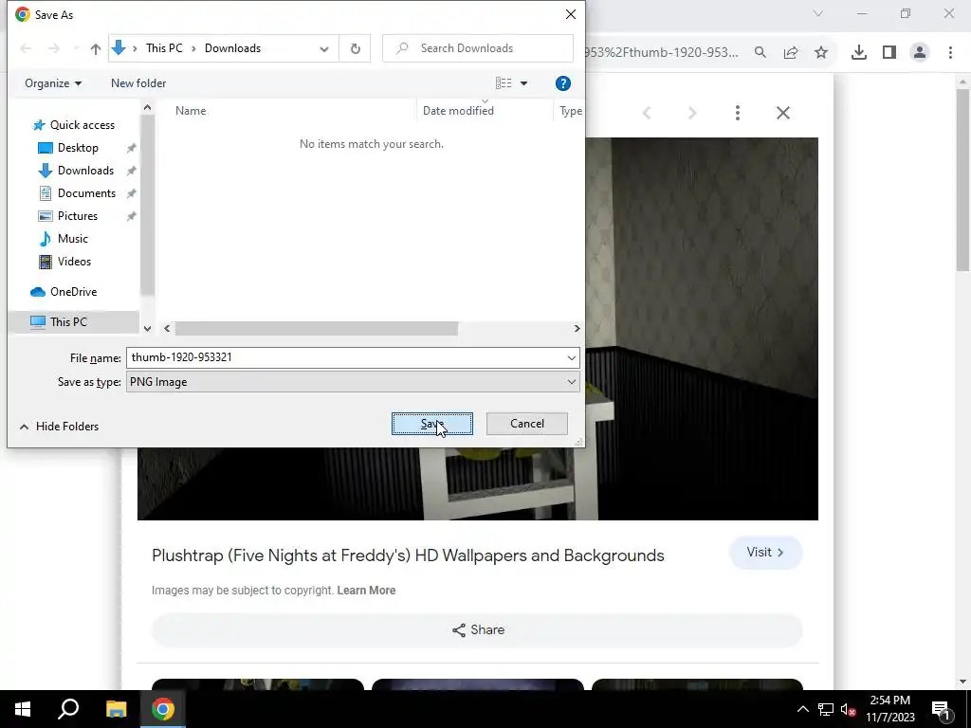Click the Chrome taskbar icon
Image resolution: width=971 pixels, height=728 pixels.
click(x=162, y=709)
